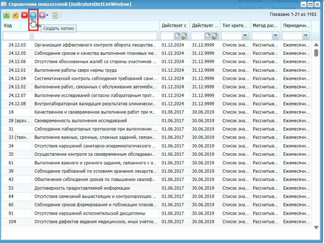Select row Выполнение работы сверх нормы труда

click(157, 70)
